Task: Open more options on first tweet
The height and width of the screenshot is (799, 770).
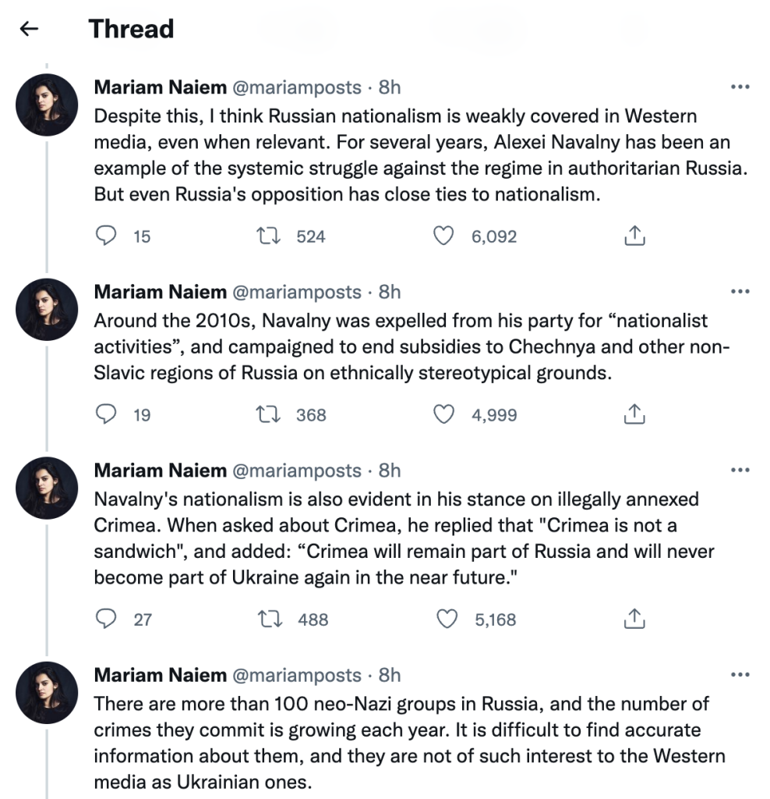Action: [x=740, y=87]
